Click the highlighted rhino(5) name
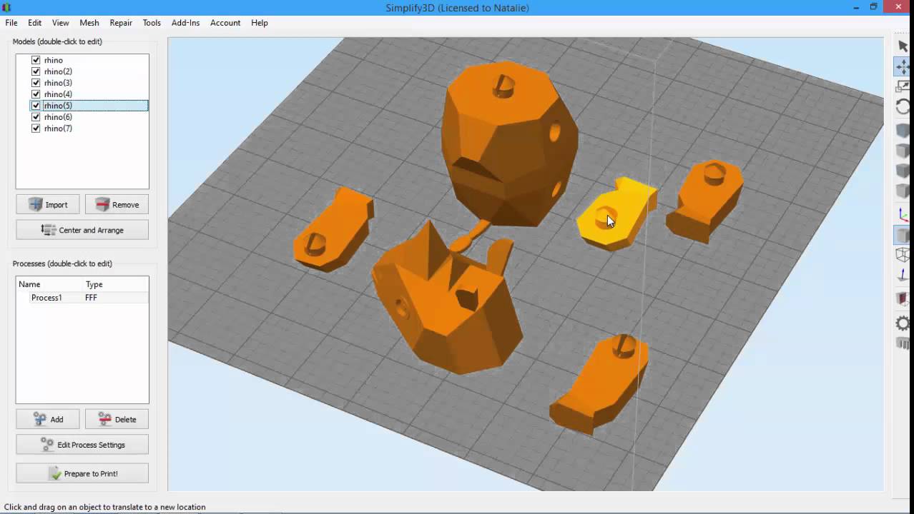This screenshot has width=914, height=514. tap(58, 106)
